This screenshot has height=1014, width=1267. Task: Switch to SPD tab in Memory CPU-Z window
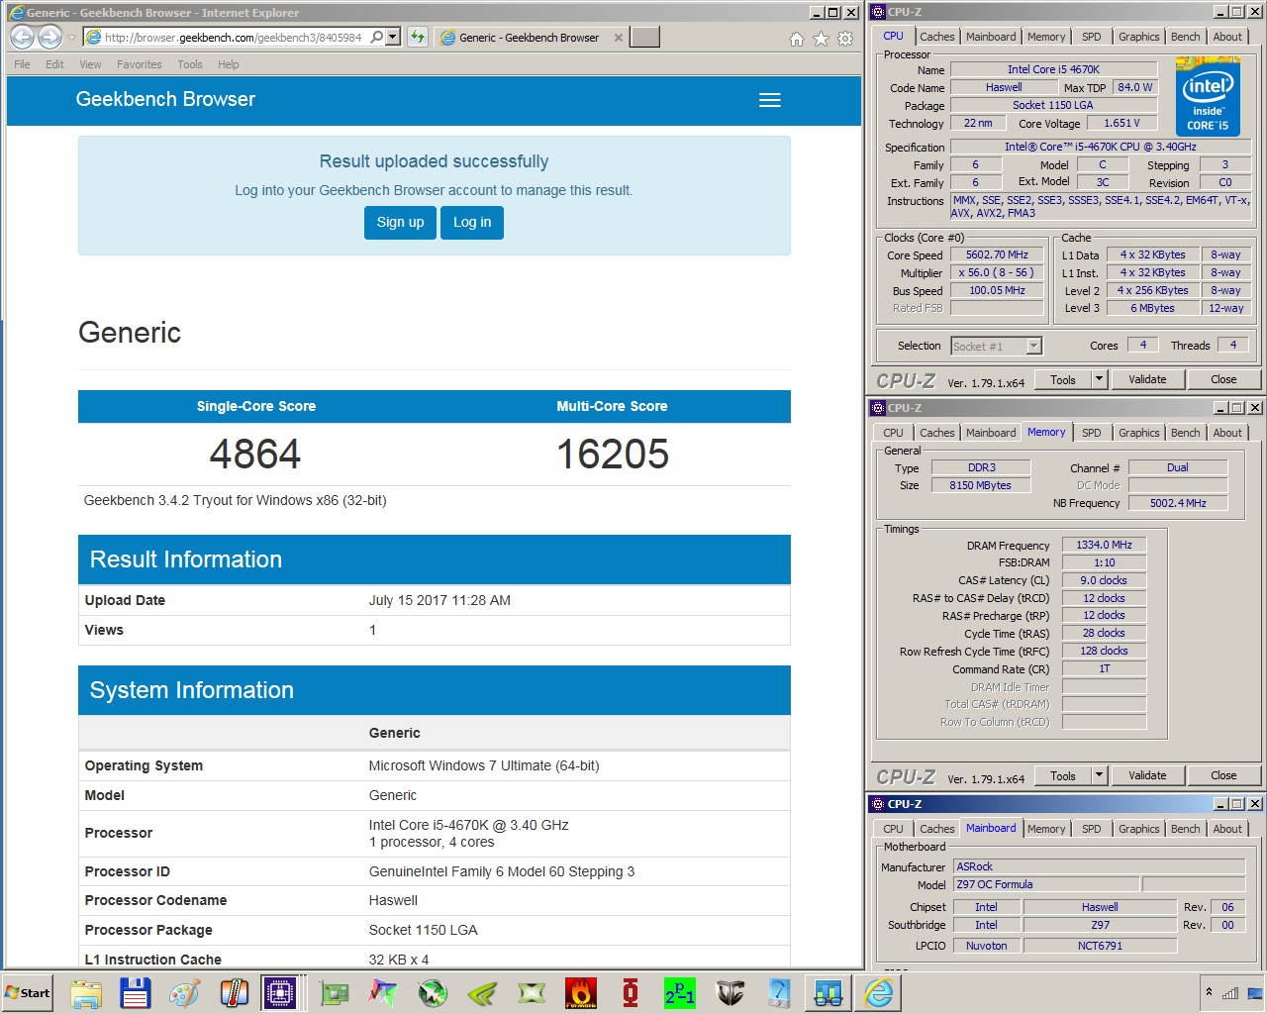coord(1091,433)
